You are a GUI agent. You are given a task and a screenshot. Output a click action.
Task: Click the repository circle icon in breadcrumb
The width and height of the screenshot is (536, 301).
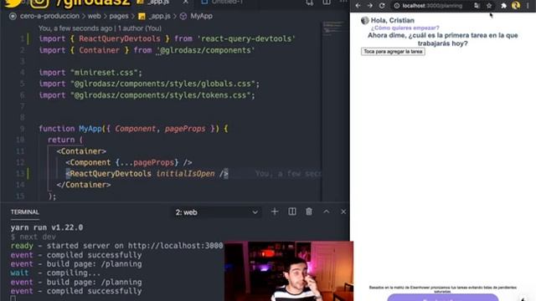13,16
